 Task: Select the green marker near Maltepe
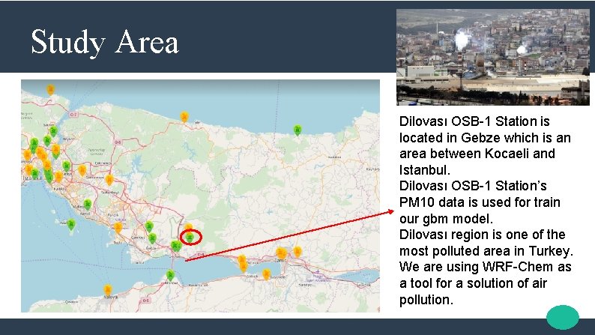coord(88,205)
